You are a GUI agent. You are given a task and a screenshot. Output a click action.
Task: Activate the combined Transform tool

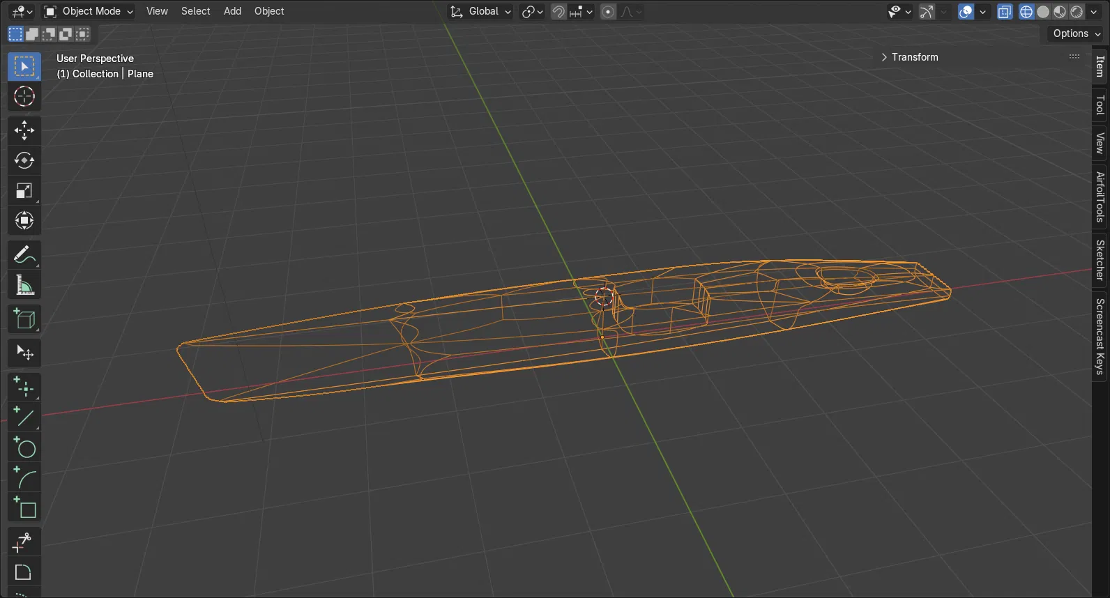pos(24,221)
